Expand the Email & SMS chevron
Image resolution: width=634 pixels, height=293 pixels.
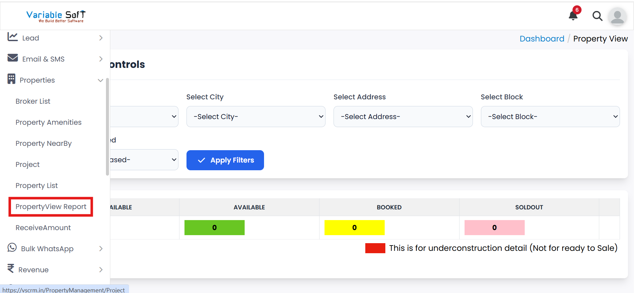tap(101, 59)
